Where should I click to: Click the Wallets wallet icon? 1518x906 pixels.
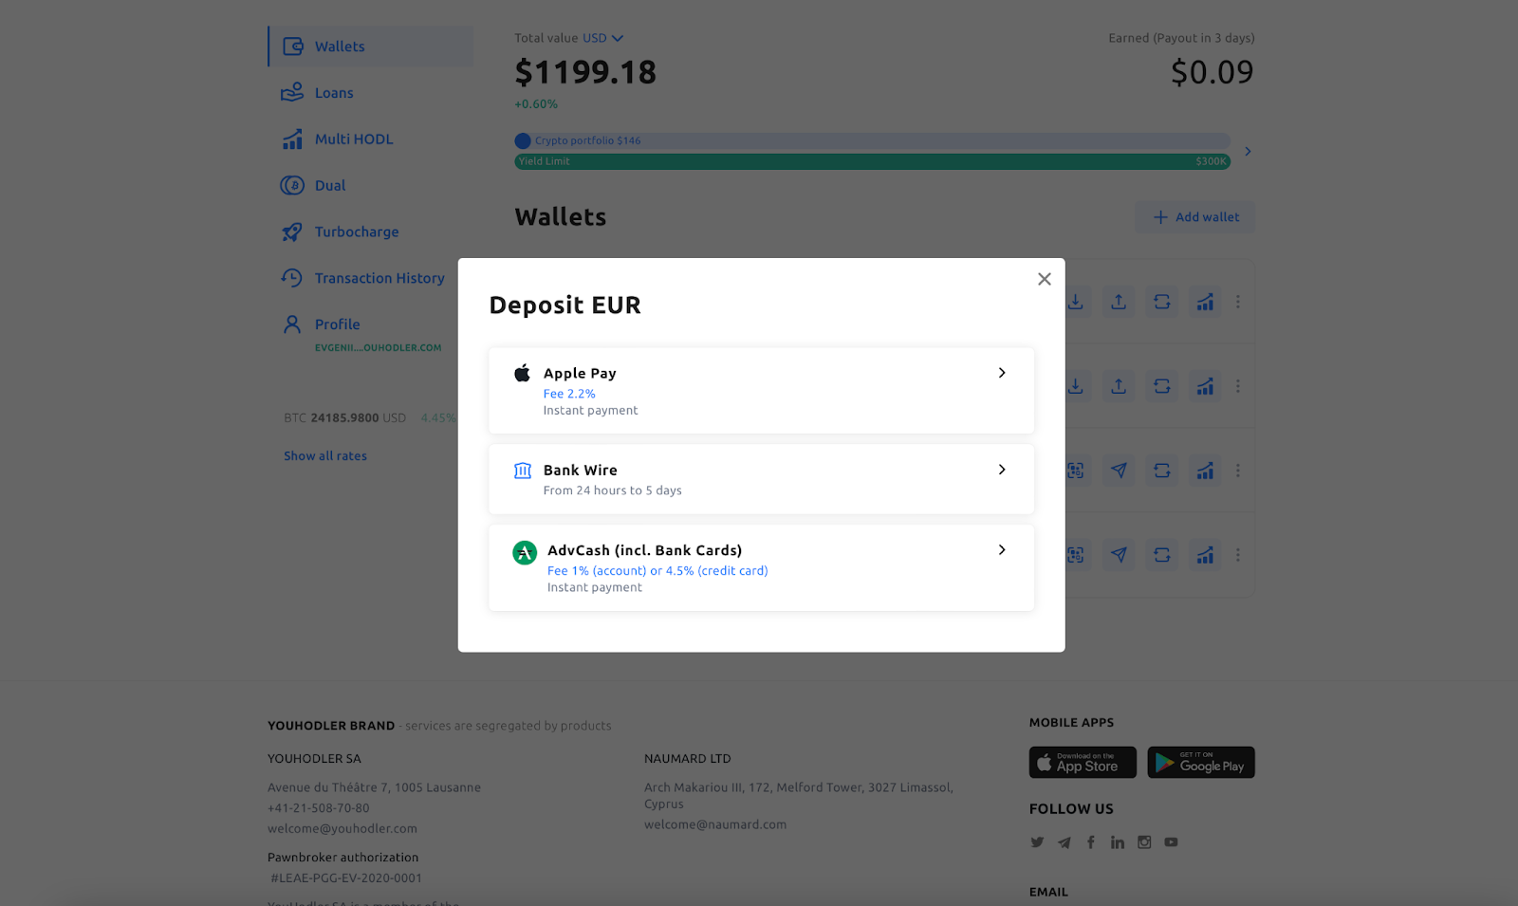pos(292,46)
